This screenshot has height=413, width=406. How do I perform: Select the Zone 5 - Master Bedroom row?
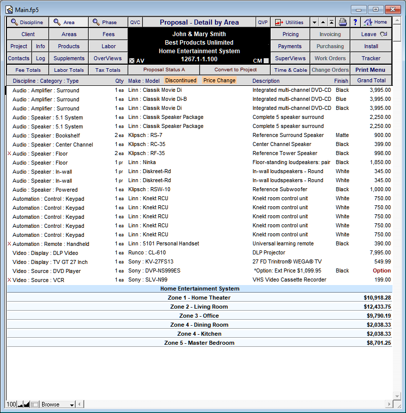coord(199,343)
